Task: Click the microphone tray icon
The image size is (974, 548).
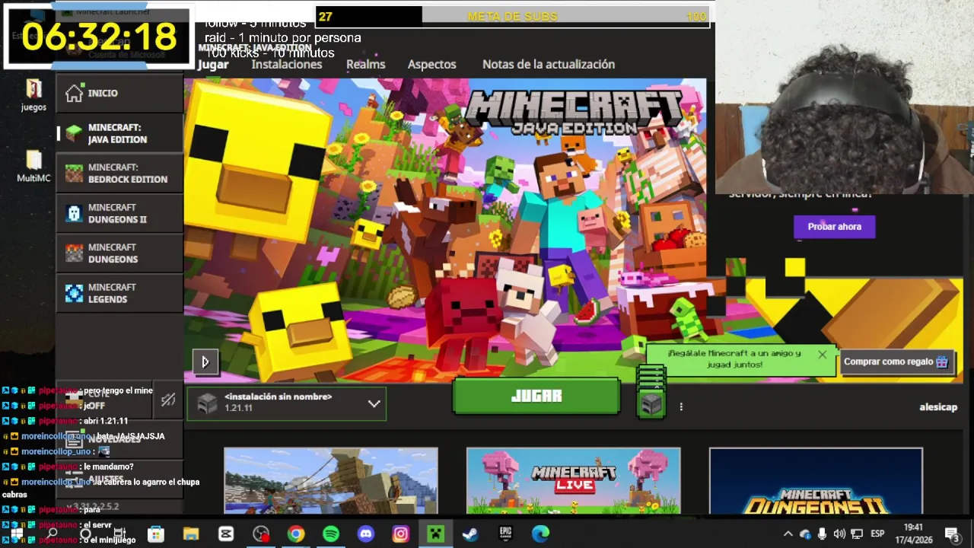Action: 823,534
